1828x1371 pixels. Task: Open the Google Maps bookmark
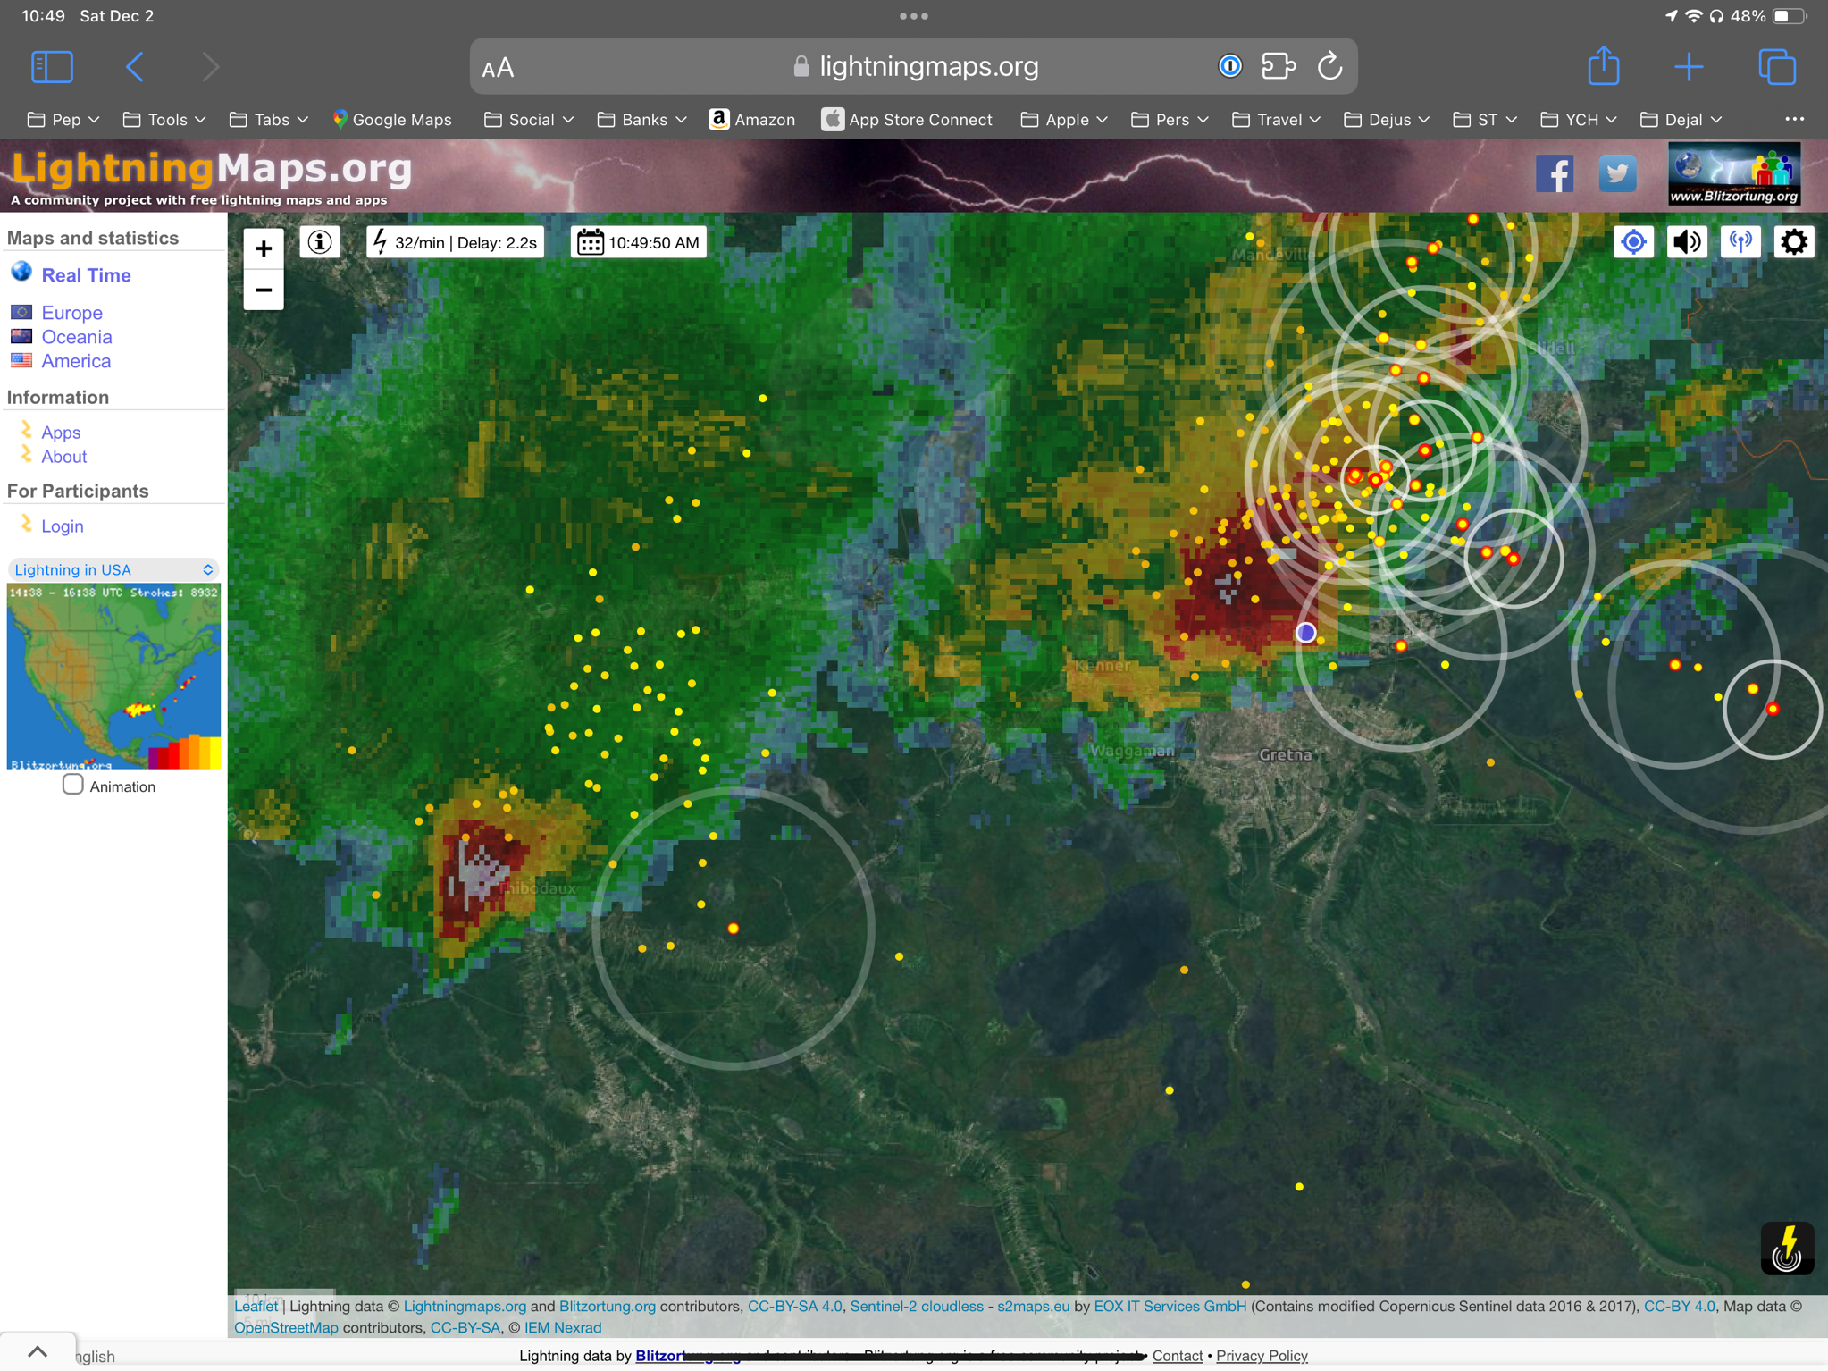click(x=391, y=120)
